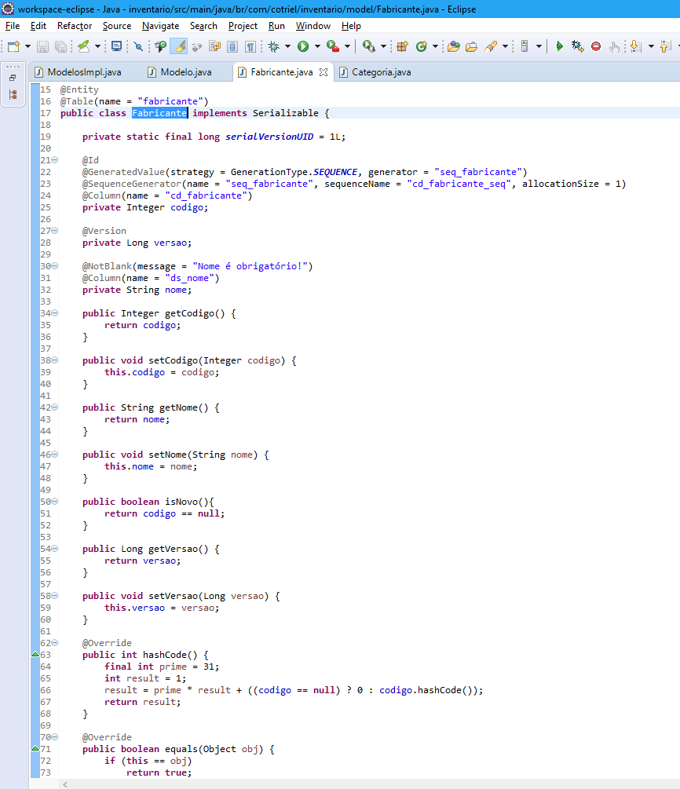Toggle Show Whitespace Characters pilcrow button
This screenshot has height=789, width=680.
[x=250, y=46]
